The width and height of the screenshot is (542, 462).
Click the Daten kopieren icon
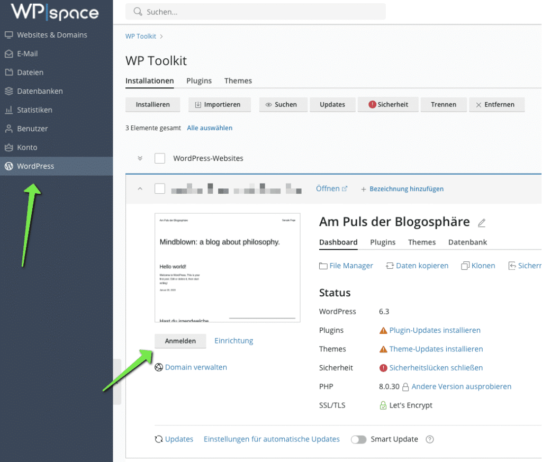tap(390, 266)
